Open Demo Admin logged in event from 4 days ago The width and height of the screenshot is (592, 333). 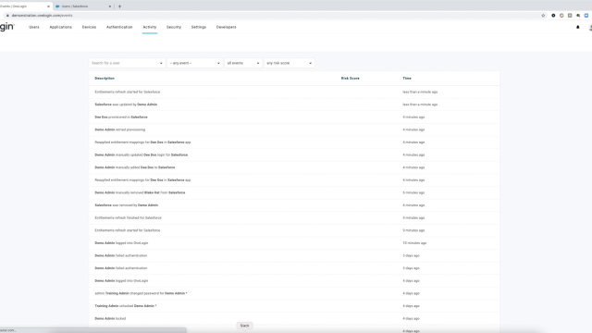click(x=294, y=281)
